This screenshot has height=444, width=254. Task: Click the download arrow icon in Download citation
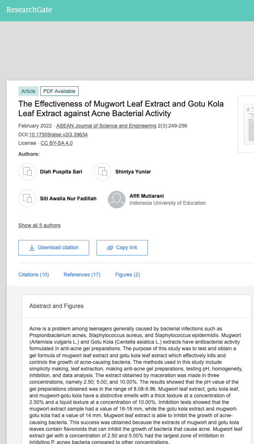pyautogui.click(x=32, y=248)
